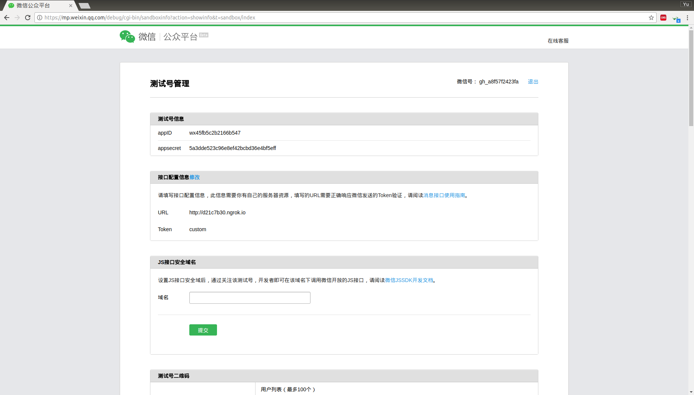Click 在线客服 customer service link
Viewport: 694px width, 395px height.
click(558, 41)
